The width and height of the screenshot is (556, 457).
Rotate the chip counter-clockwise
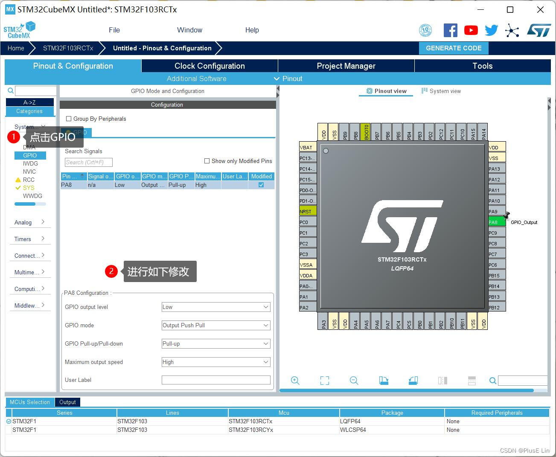click(413, 381)
